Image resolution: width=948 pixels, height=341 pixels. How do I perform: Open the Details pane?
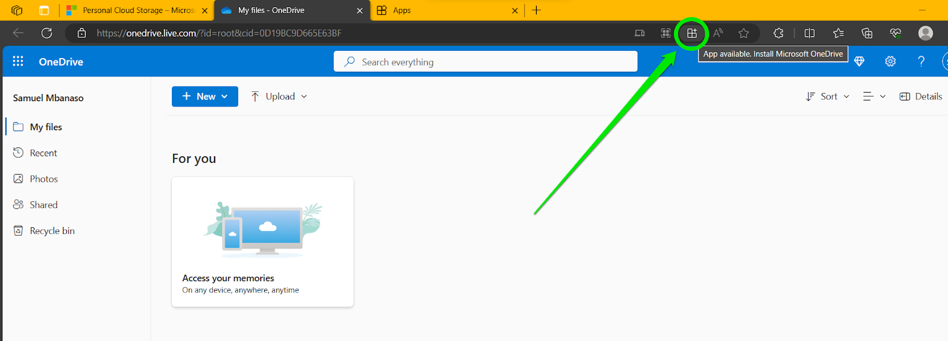click(x=921, y=96)
